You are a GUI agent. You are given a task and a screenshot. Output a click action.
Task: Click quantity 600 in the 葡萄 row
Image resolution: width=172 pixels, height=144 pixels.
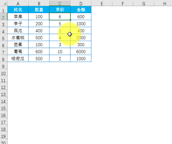coord(39,51)
